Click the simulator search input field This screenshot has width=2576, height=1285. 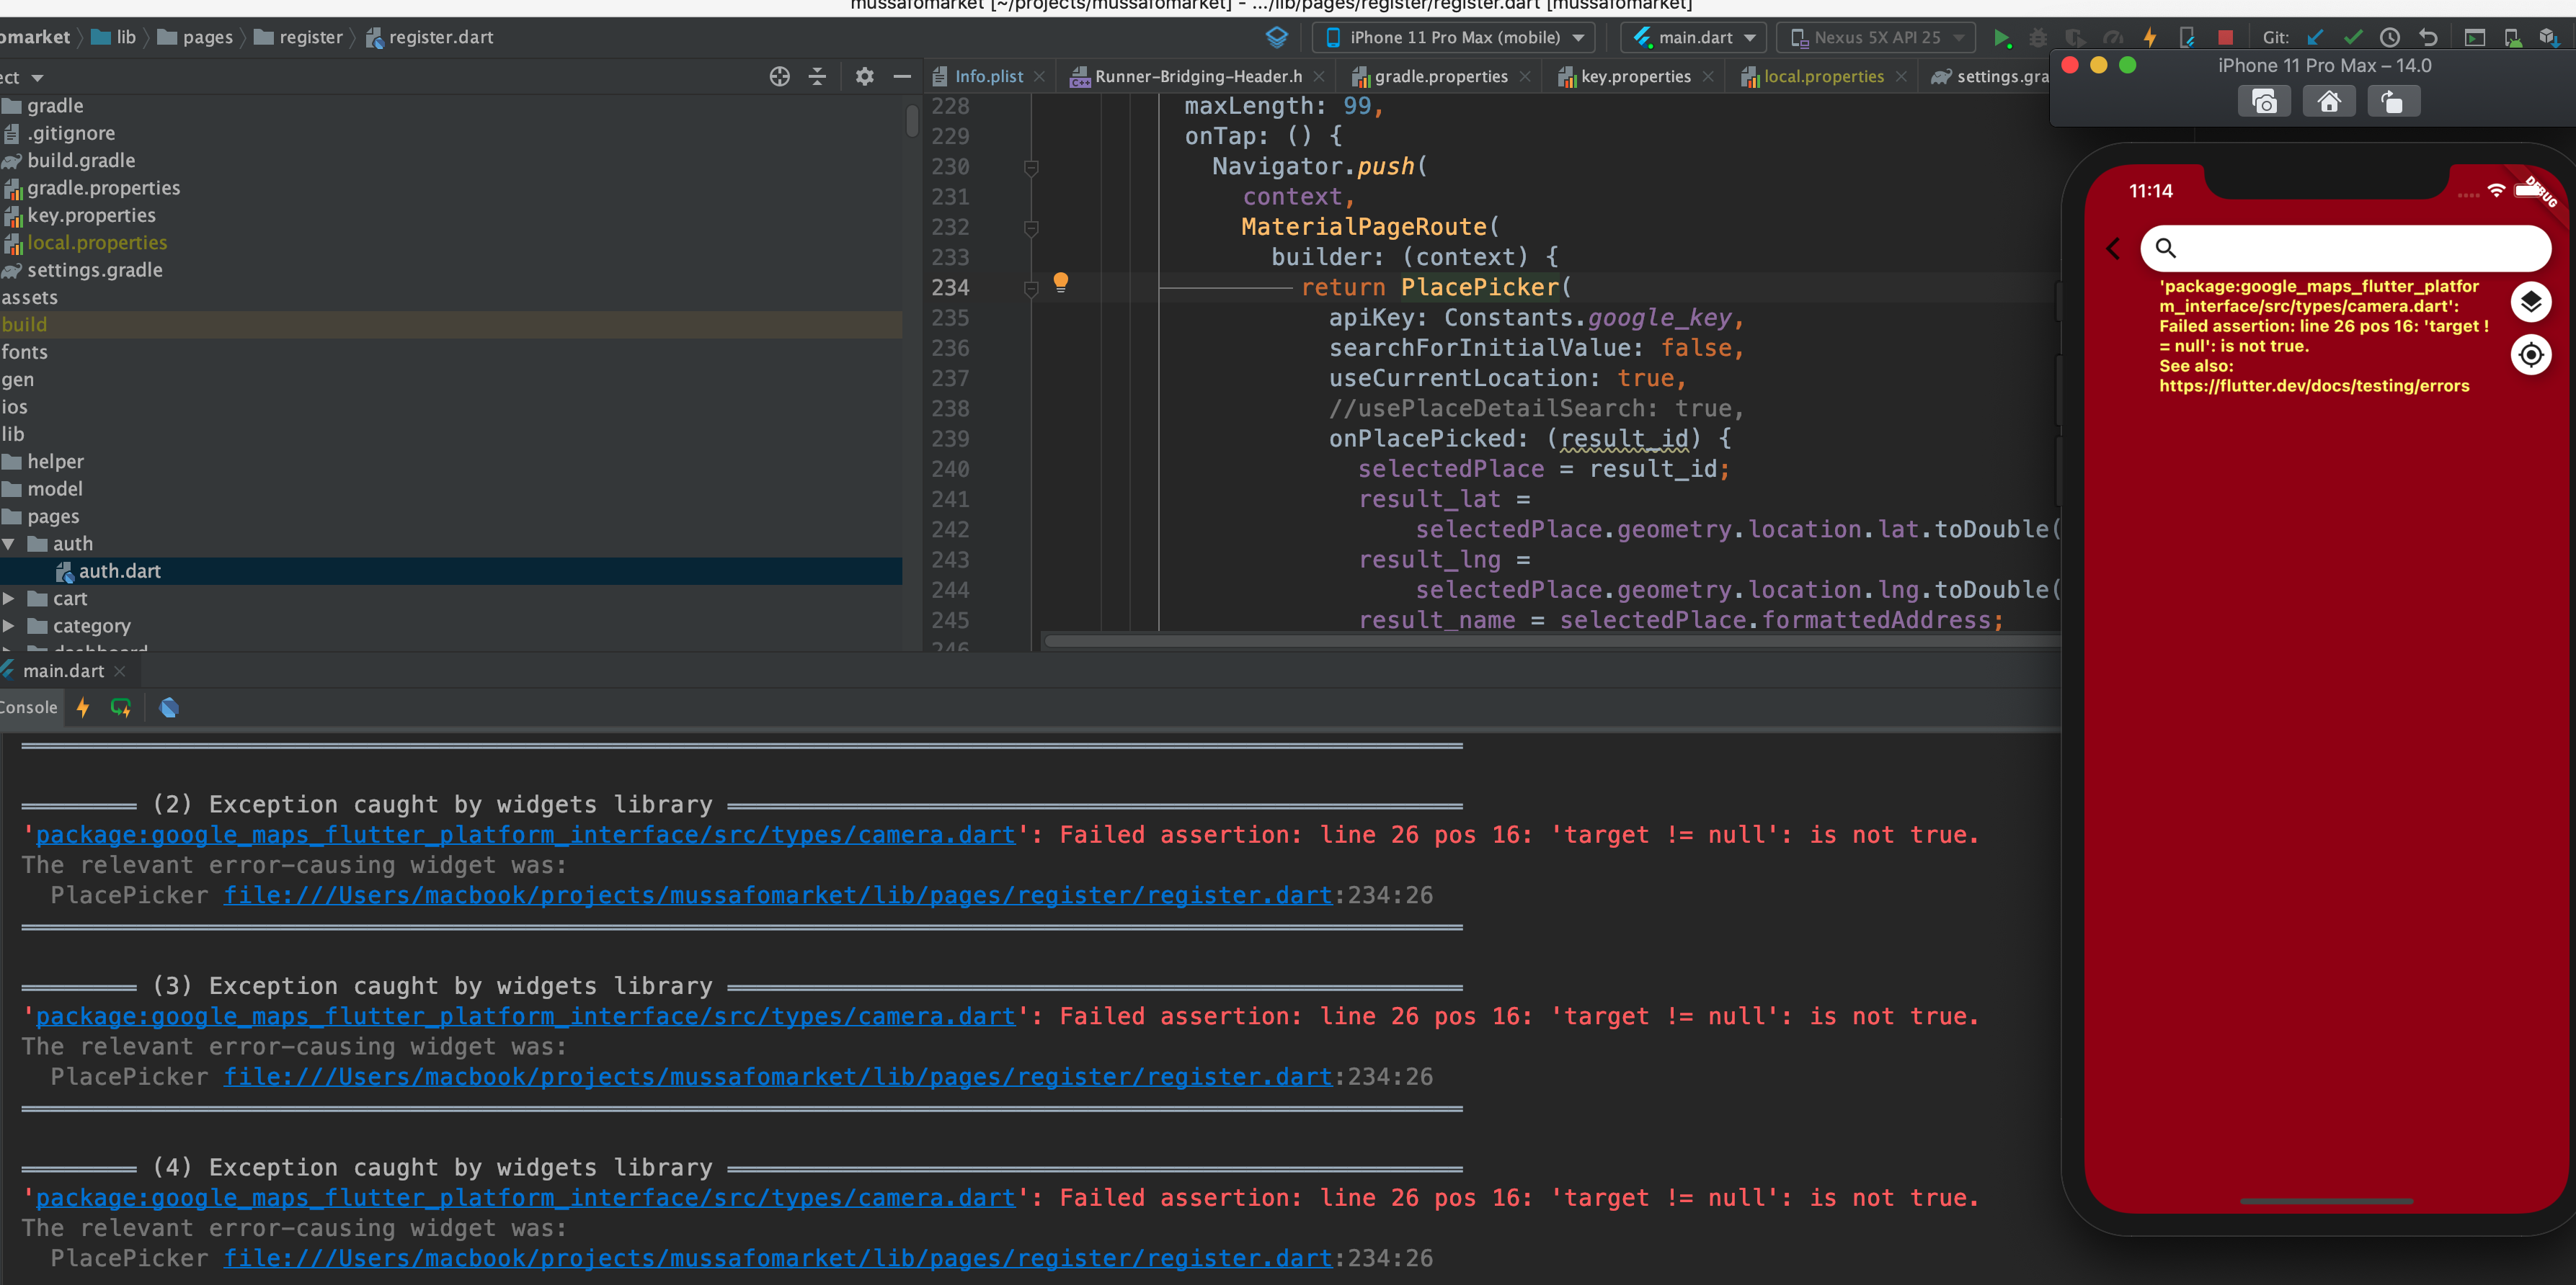(2345, 249)
